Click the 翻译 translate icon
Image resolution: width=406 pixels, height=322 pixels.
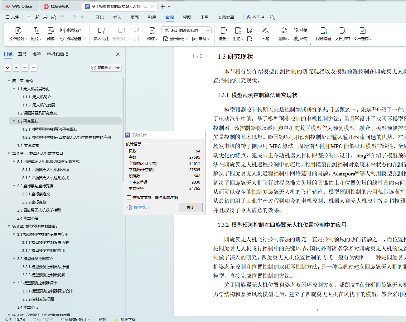(284, 30)
